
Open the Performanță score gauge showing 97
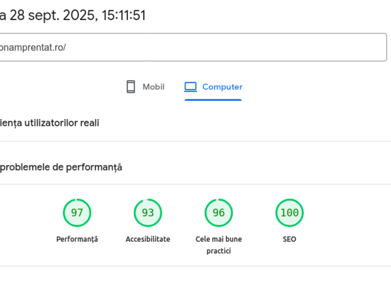77,213
